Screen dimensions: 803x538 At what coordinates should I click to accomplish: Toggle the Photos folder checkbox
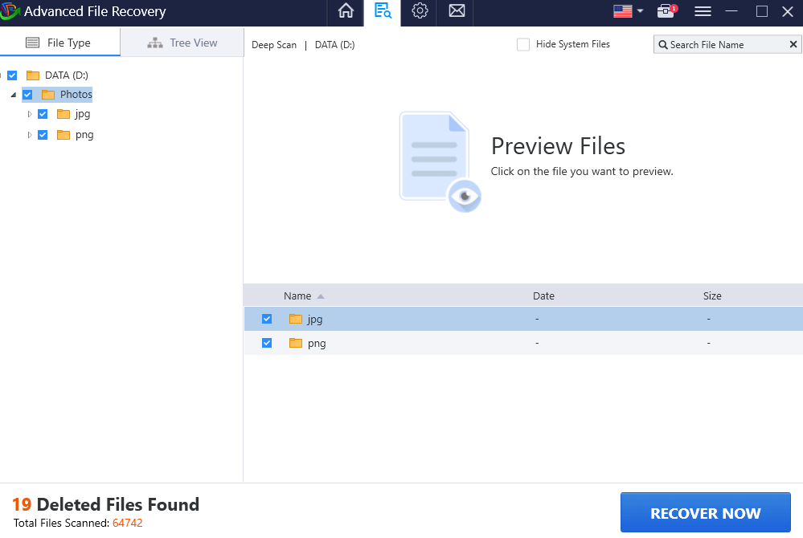pos(27,95)
